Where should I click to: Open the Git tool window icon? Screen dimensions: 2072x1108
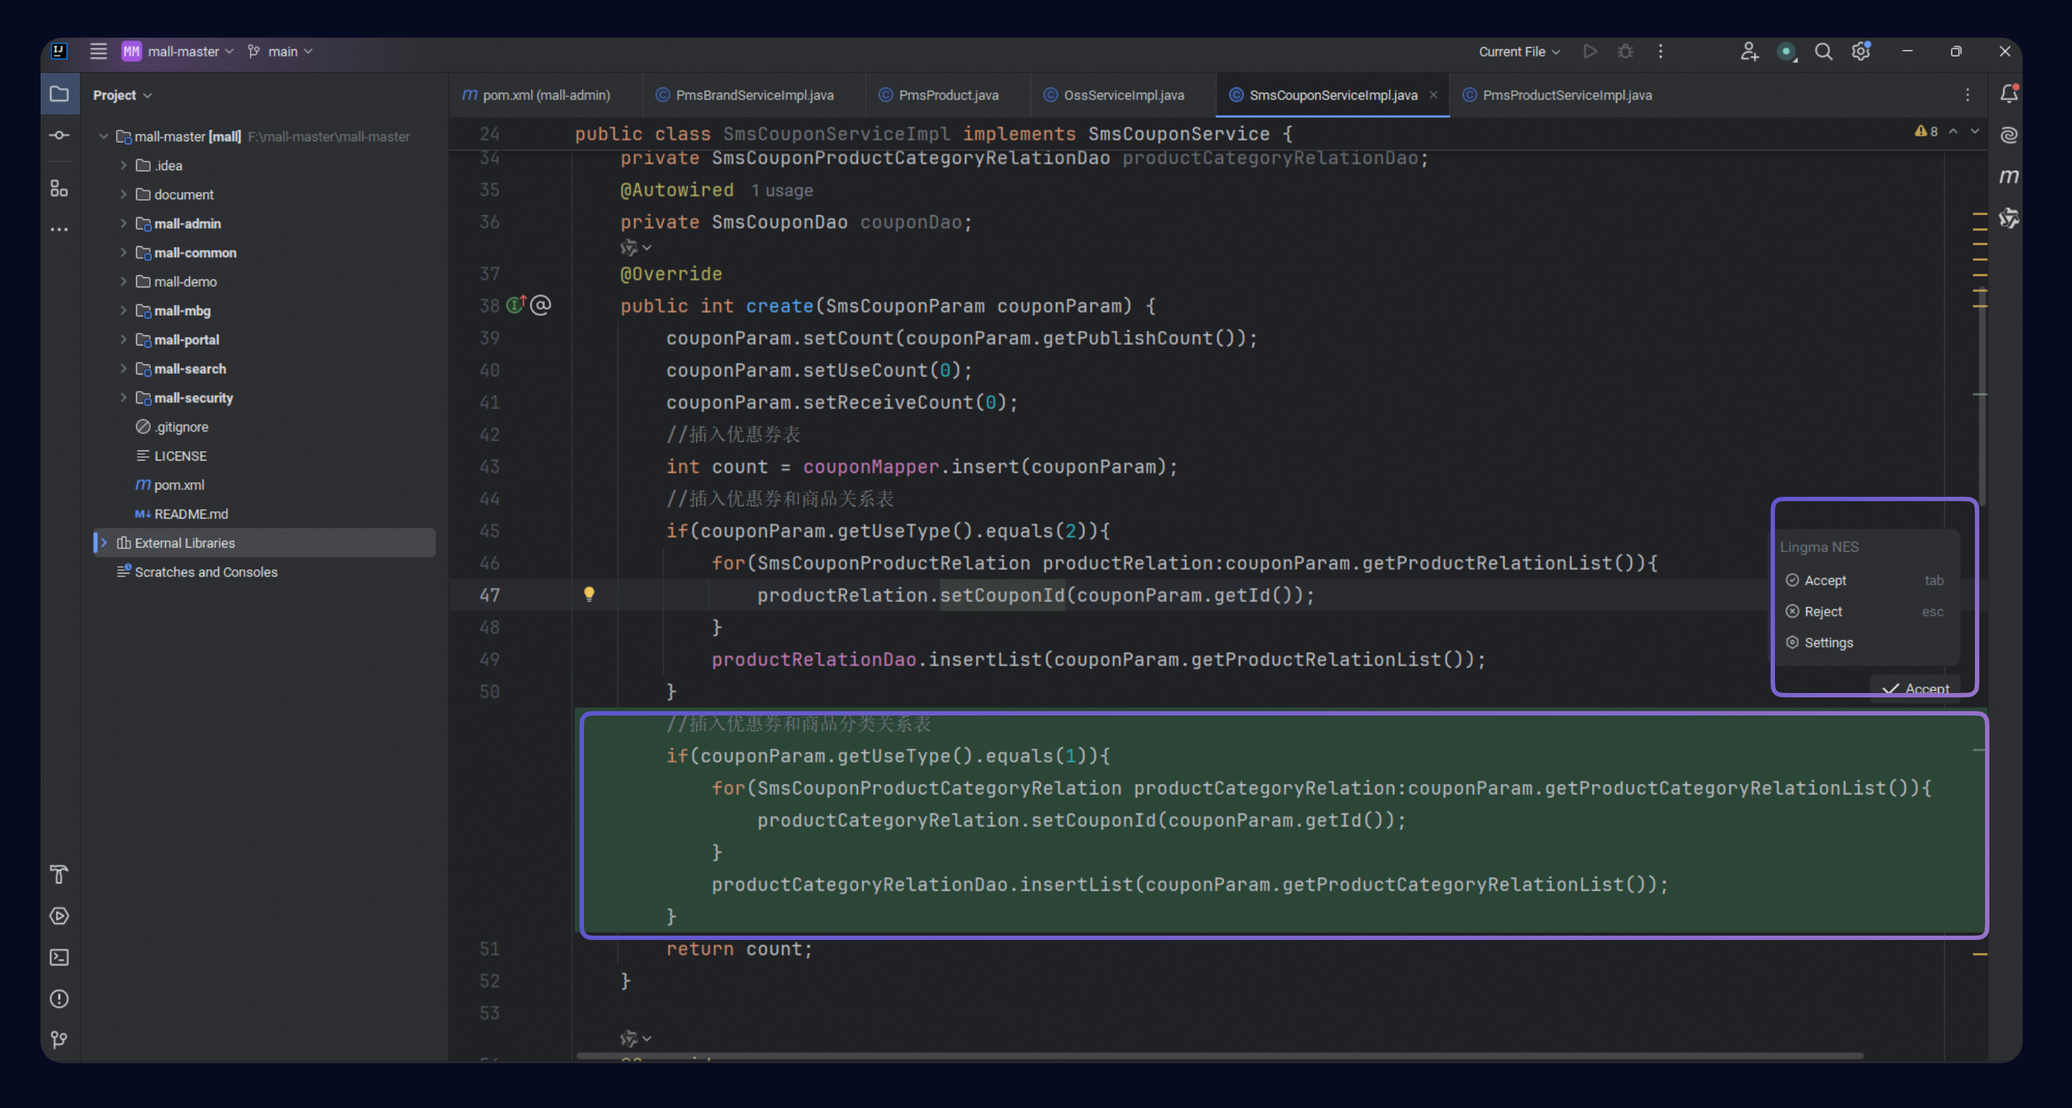pos(59,1040)
